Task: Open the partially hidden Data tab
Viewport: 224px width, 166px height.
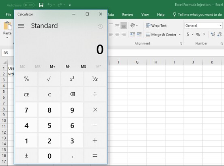Action: (x=111, y=15)
